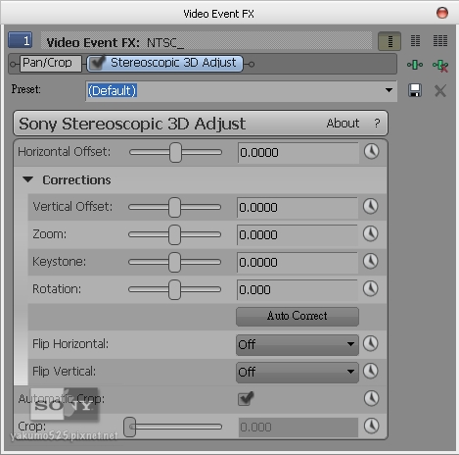The height and width of the screenshot is (455, 459).
Task: Click the Vertical Offset animate clock icon
Action: [x=371, y=207]
